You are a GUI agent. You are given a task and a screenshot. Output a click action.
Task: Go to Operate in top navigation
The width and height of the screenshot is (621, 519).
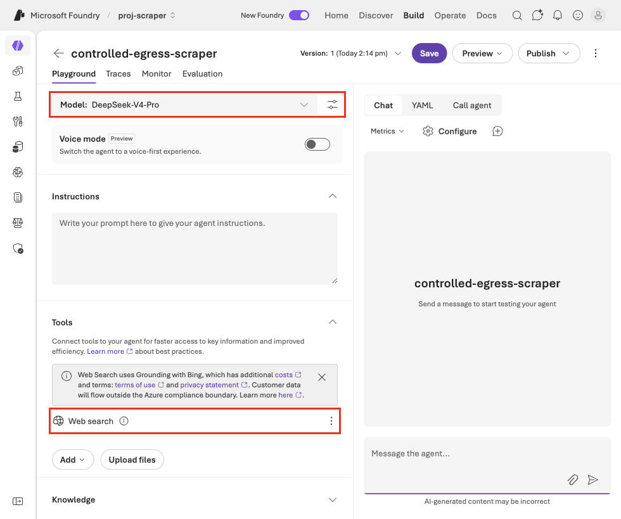coord(450,15)
